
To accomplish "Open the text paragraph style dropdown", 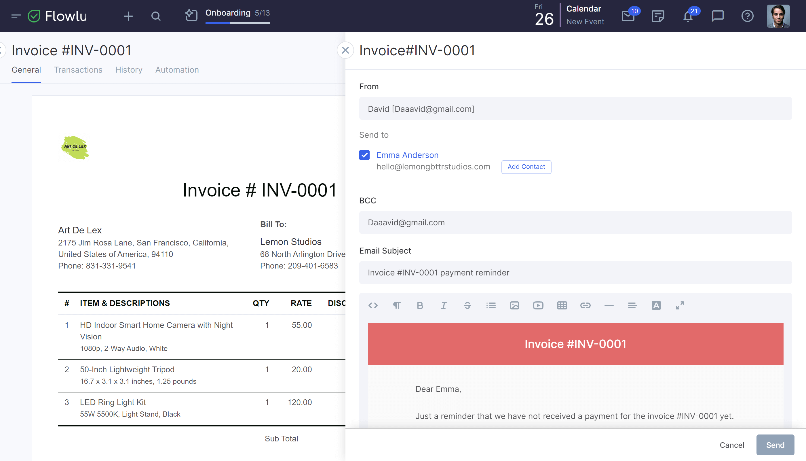I will click(397, 305).
